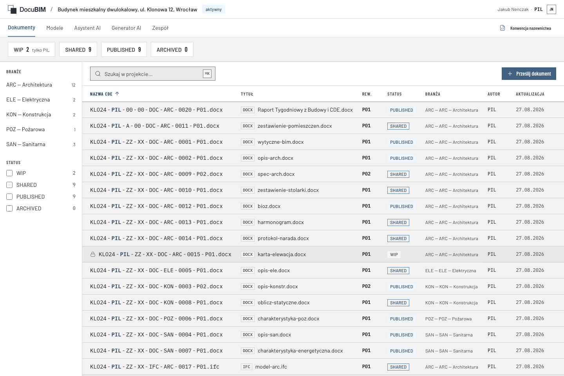
Task: Tick the ARCHIVED status checkbox
Action: point(9,208)
